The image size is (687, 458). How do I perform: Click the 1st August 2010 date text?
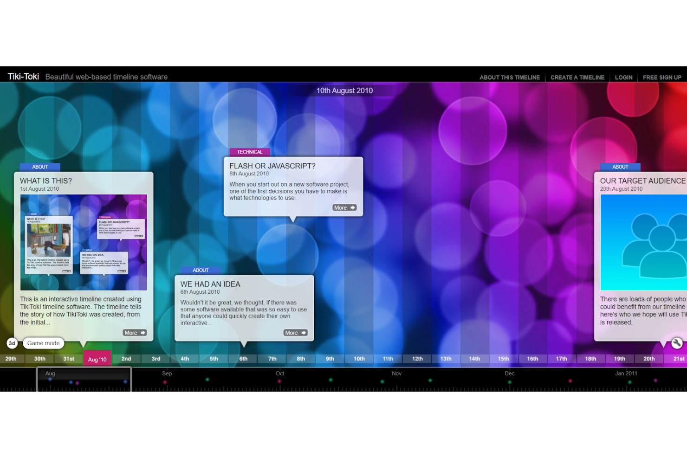click(39, 189)
